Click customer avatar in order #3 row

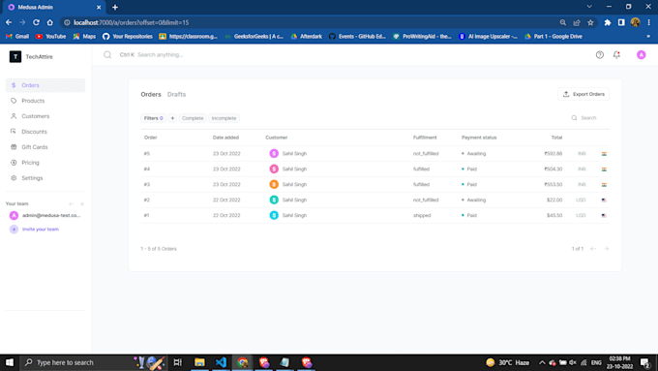tap(274, 184)
